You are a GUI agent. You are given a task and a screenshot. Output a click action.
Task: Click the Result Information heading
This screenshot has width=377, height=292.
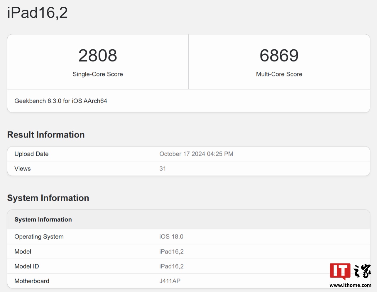(x=46, y=135)
